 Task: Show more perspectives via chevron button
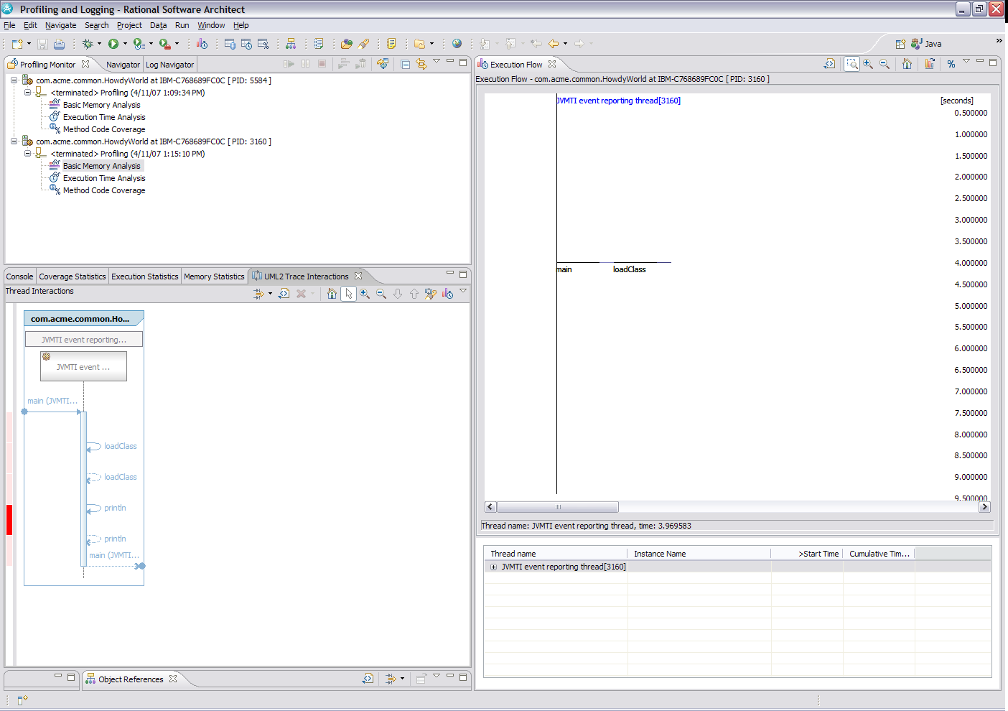tap(999, 40)
